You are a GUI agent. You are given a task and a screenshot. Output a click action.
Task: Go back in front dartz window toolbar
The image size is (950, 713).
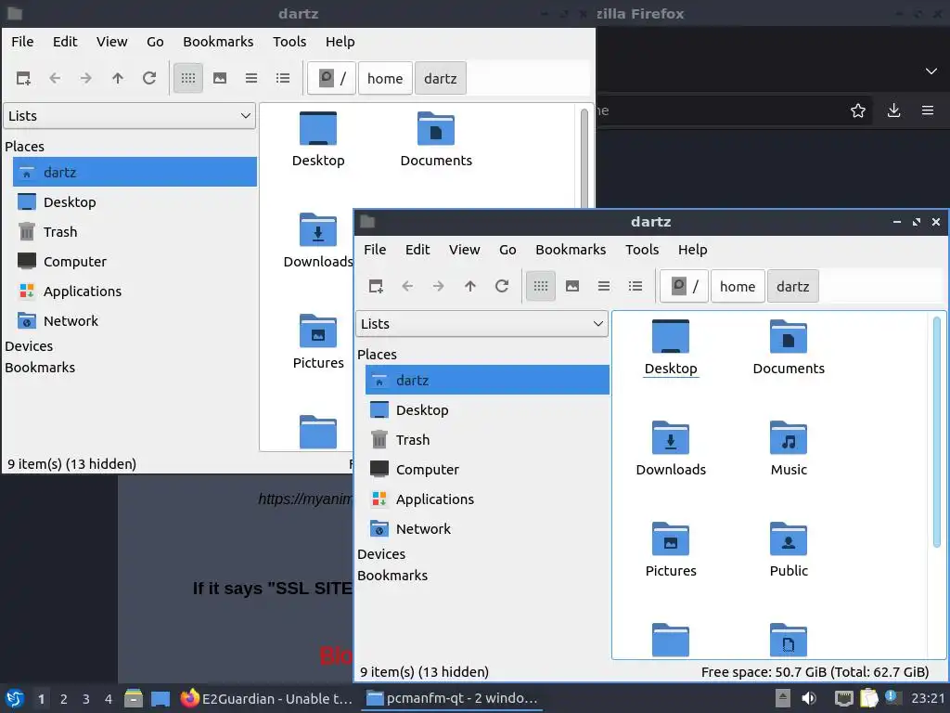click(407, 286)
